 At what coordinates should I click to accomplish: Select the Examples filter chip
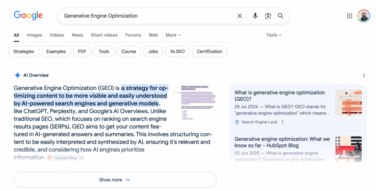pyautogui.click(x=56, y=51)
